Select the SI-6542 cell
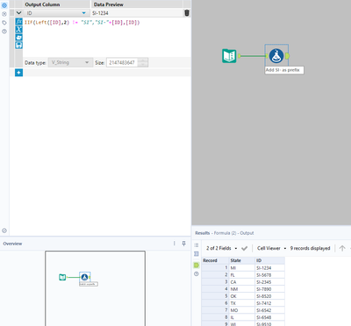 coord(269,310)
